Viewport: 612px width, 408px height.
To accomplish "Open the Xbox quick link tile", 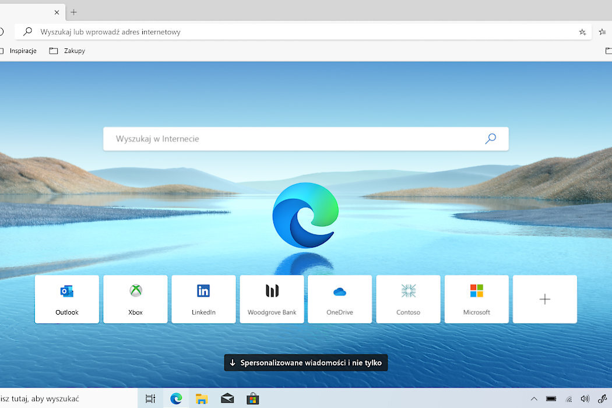I will pyautogui.click(x=135, y=299).
